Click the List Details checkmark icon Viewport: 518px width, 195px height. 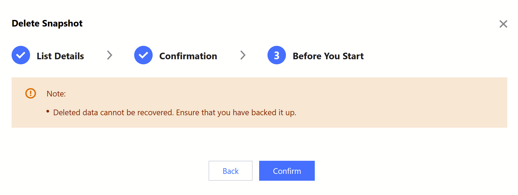tap(21, 55)
